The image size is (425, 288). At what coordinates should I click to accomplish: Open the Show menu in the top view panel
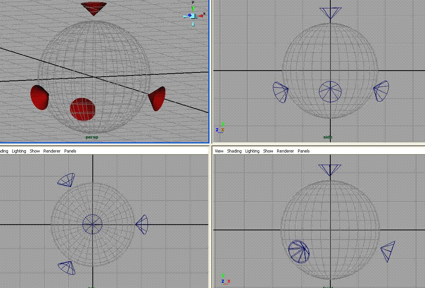pyautogui.click(x=35, y=151)
